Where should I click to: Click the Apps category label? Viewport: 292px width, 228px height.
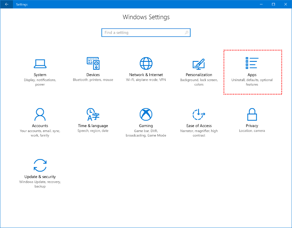(x=252, y=75)
